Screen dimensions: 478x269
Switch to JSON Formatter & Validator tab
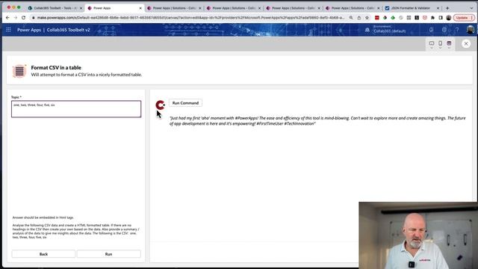(412, 8)
